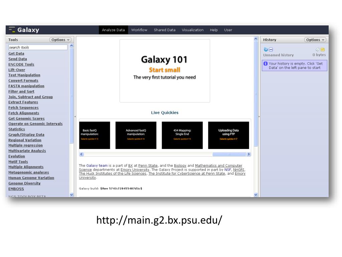The image size is (342, 257).
Task: Expand the Extract Features section
Action: pyautogui.click(x=23, y=102)
